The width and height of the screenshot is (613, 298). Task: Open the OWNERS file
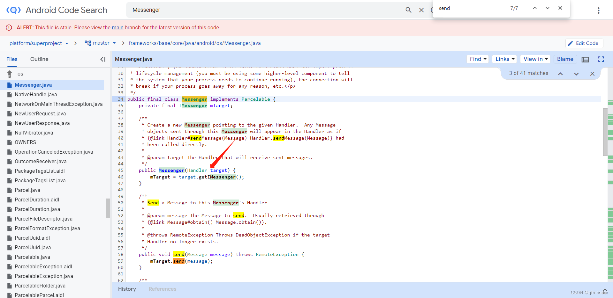pyautogui.click(x=25, y=142)
